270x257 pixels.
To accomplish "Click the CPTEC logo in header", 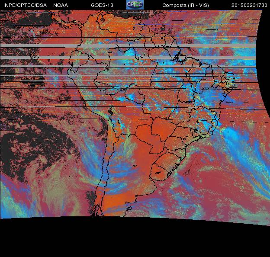I will [x=135, y=5].
